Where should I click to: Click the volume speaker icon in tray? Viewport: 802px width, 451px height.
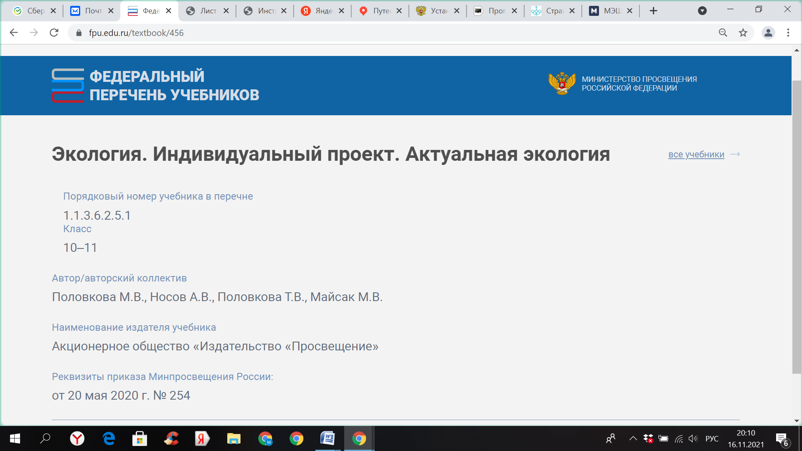coord(693,438)
